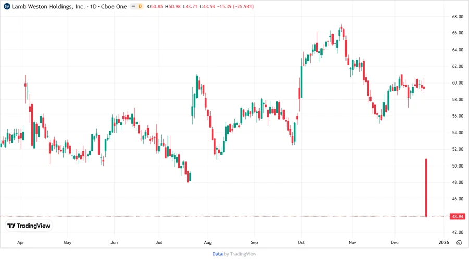Screen dimensions: 469x260
Task: Click the Nov time axis label
Action: pyautogui.click(x=352, y=242)
